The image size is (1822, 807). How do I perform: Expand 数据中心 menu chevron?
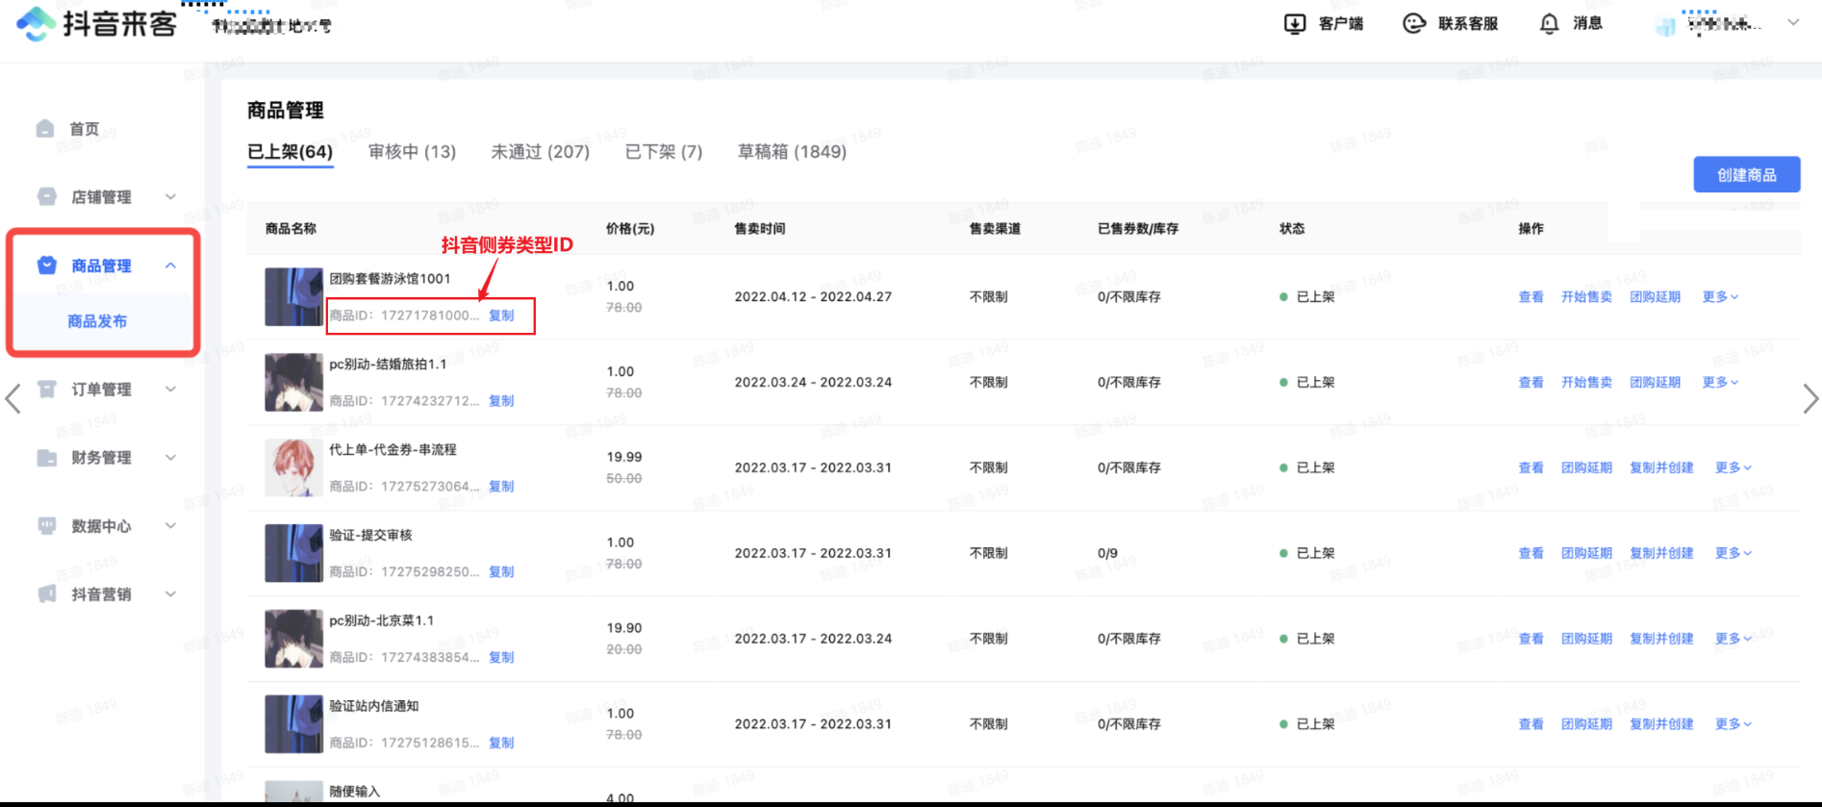tap(170, 525)
